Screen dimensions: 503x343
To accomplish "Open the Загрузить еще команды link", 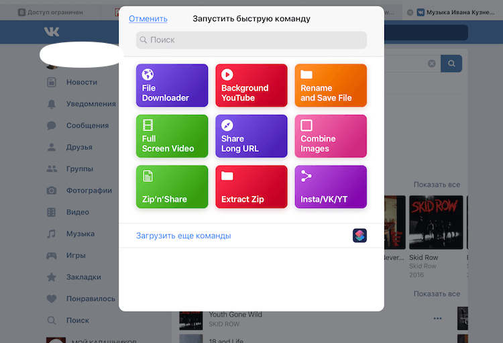I will pyautogui.click(x=184, y=236).
